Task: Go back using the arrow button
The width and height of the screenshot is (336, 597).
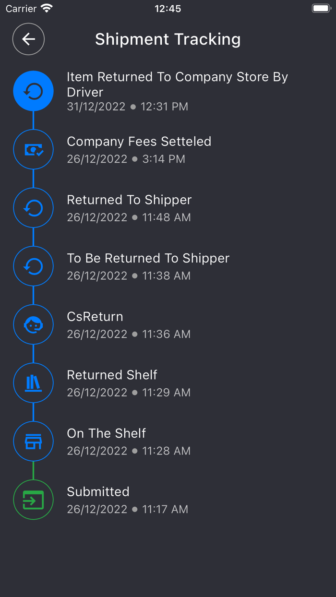Action: (28, 39)
